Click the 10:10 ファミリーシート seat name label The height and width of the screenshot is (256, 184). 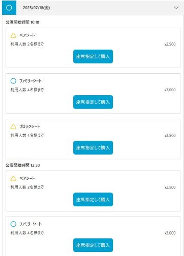pyautogui.click(x=30, y=81)
